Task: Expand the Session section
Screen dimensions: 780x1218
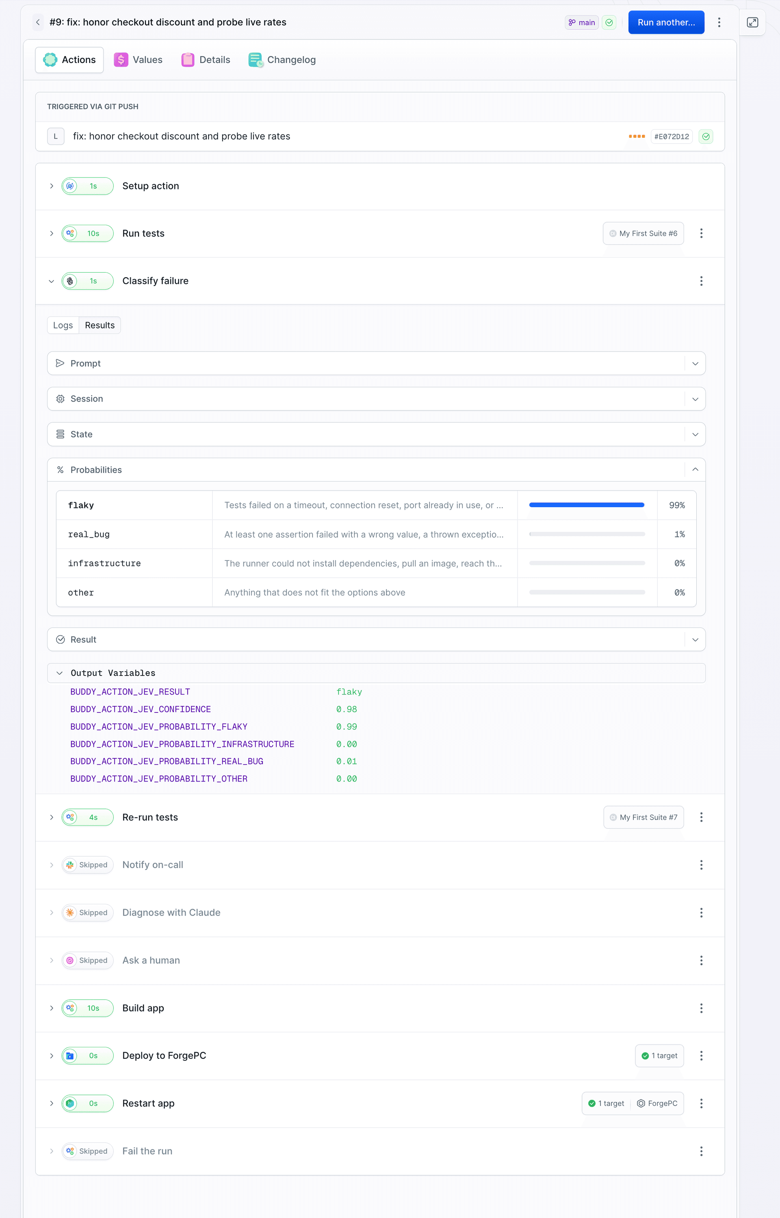Action: pyautogui.click(x=376, y=399)
